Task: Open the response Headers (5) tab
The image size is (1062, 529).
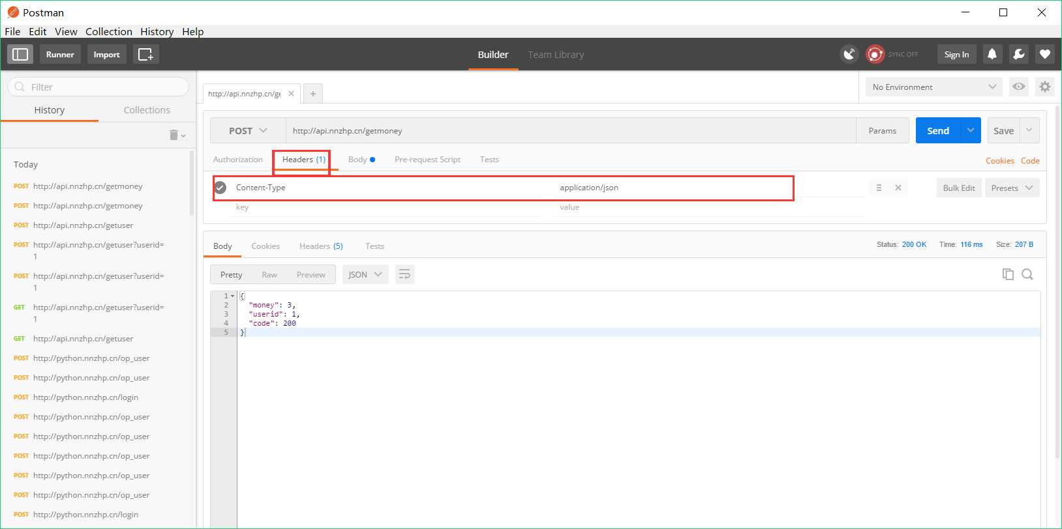Action: [321, 246]
